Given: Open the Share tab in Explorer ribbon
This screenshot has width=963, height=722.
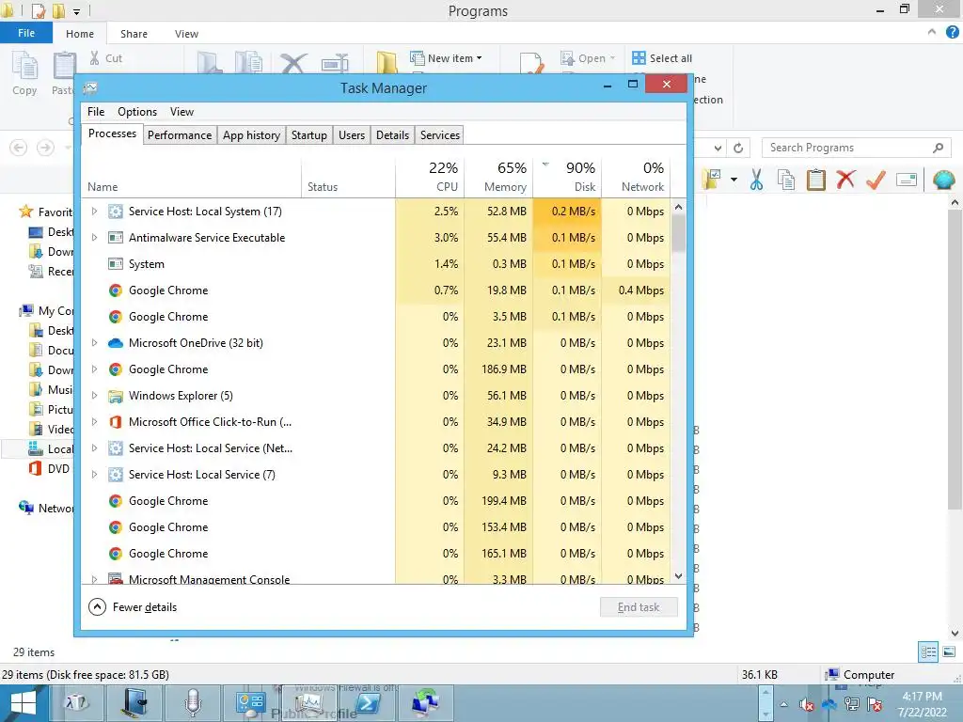Looking at the screenshot, I should (134, 34).
